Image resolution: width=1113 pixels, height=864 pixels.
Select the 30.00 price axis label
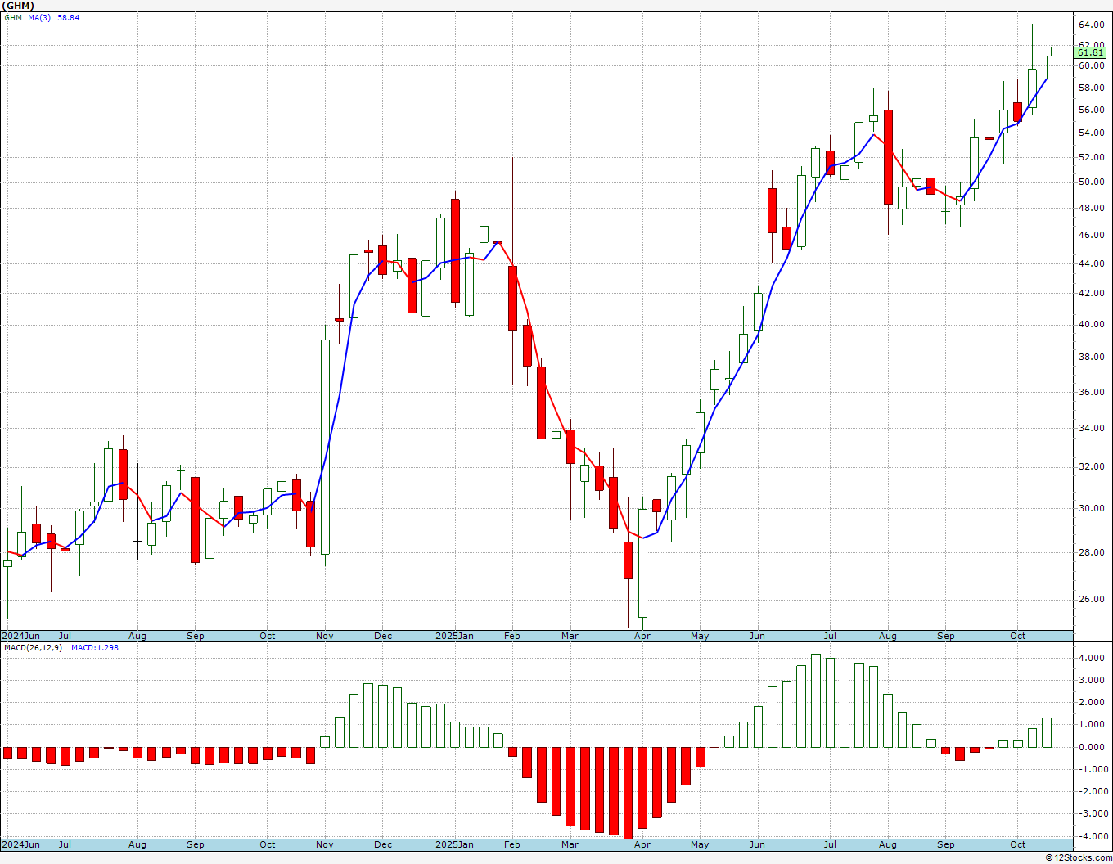pos(1092,508)
